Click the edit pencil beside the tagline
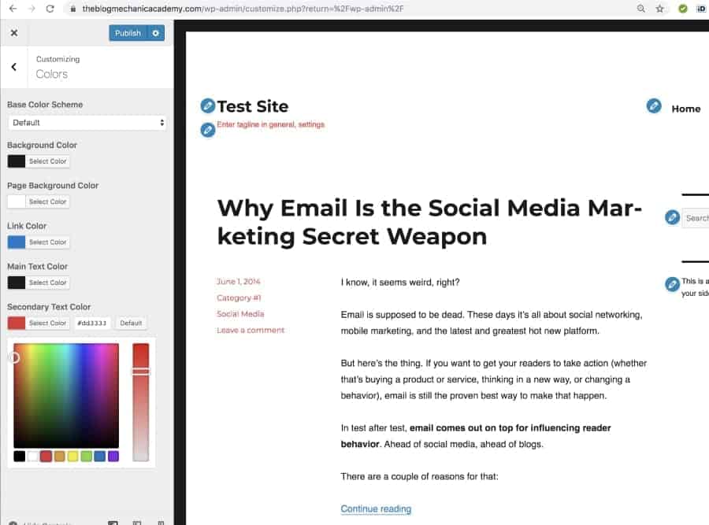Screen dimensions: 709x525 207,130
